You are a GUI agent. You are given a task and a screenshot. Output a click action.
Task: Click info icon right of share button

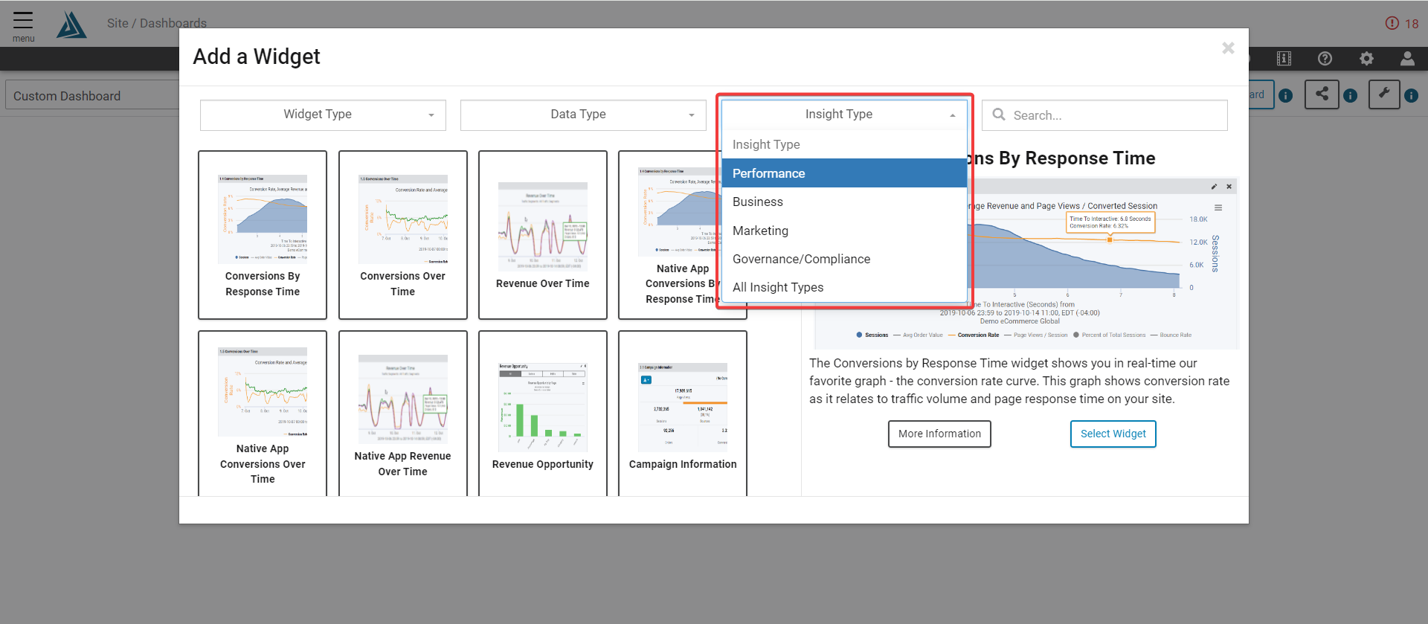tap(1351, 95)
